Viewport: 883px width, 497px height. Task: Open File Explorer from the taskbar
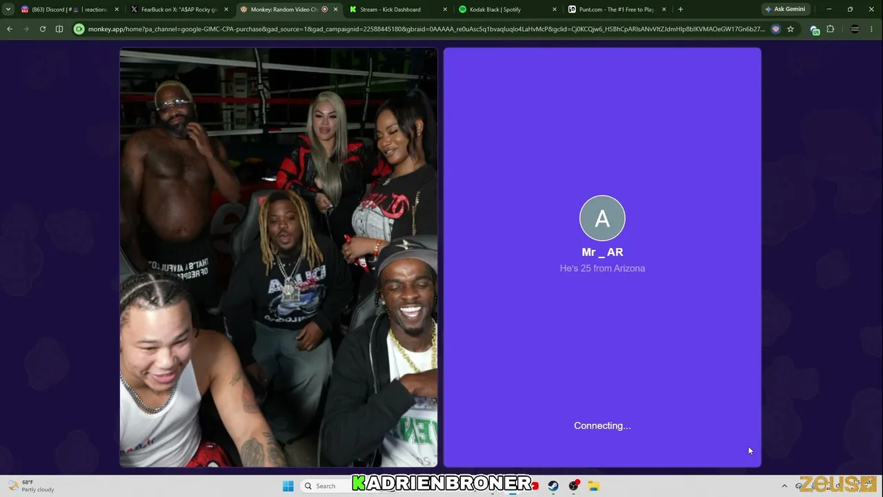[x=593, y=486]
